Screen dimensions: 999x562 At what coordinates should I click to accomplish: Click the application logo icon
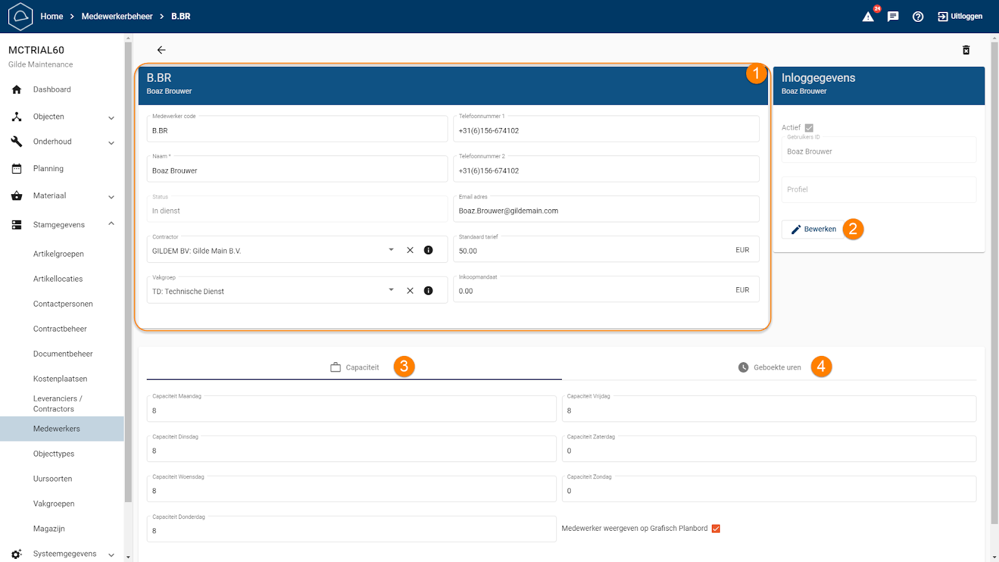[x=20, y=16]
